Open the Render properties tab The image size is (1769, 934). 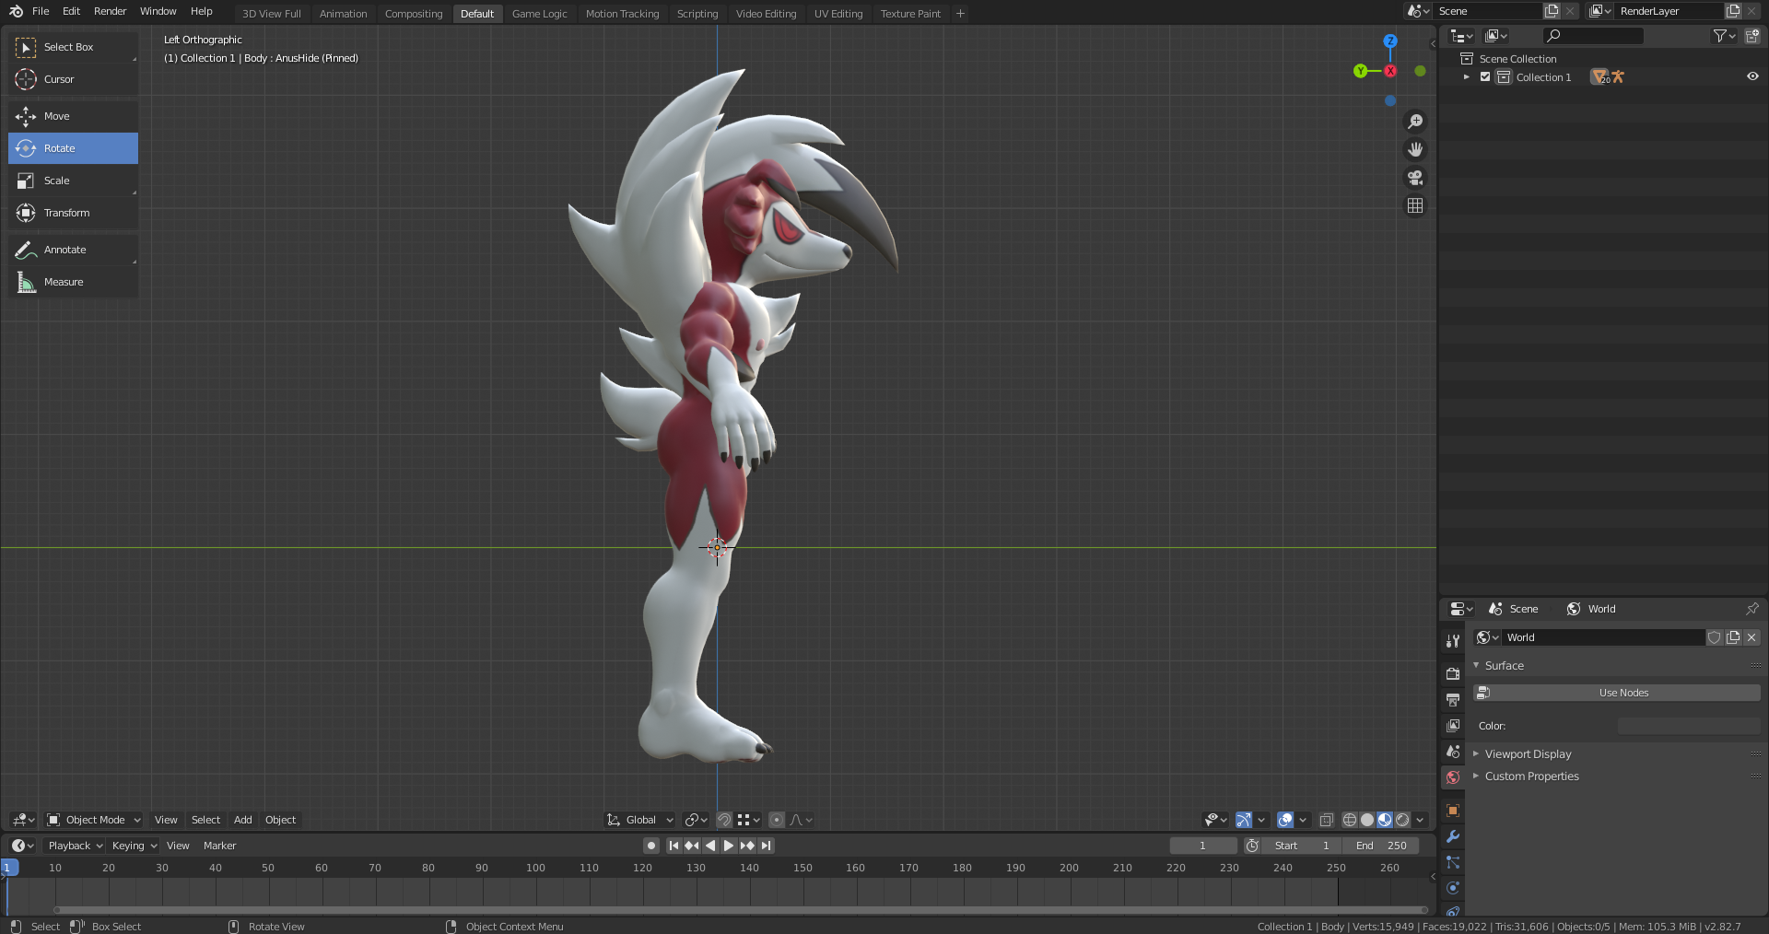click(1453, 673)
